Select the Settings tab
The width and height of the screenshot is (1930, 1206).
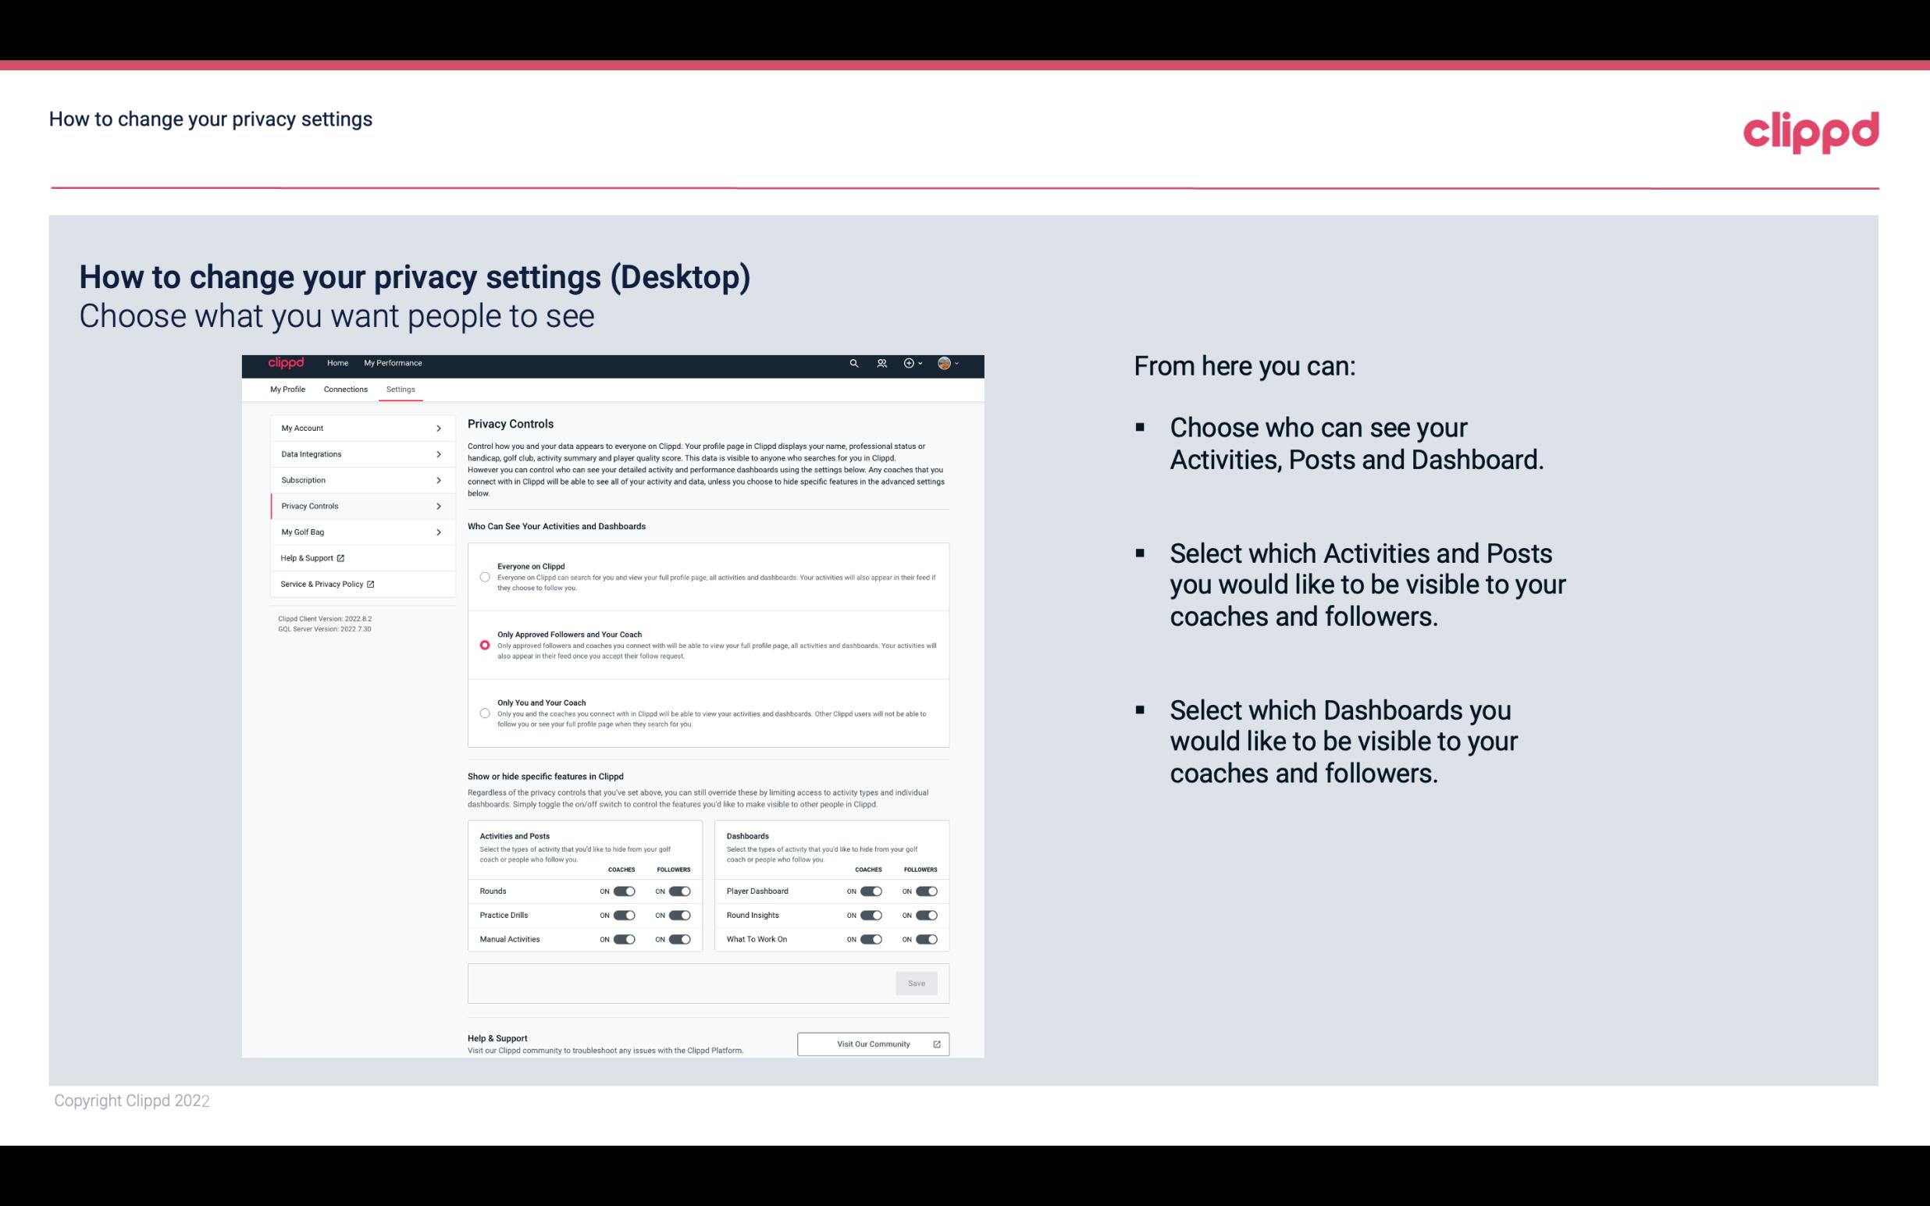[401, 389]
